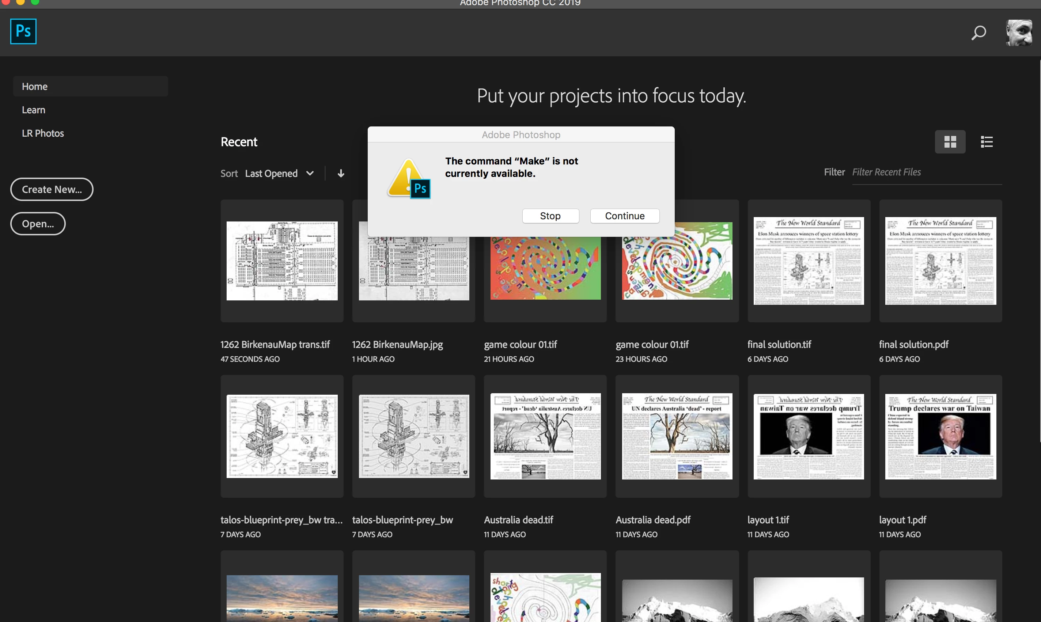
Task: Toggle sort direction arrow
Action: pyautogui.click(x=341, y=174)
